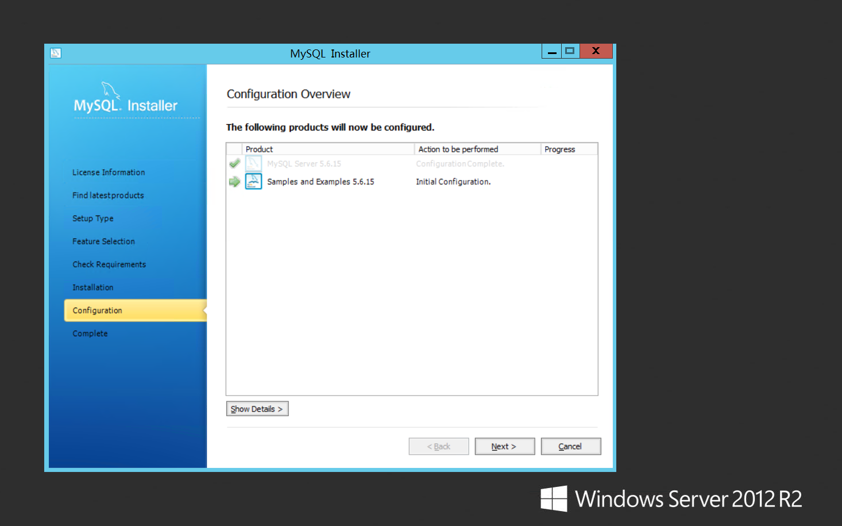842x526 pixels.
Task: Select 'Samples and Examples 5.6.15' row text
Action: click(320, 182)
